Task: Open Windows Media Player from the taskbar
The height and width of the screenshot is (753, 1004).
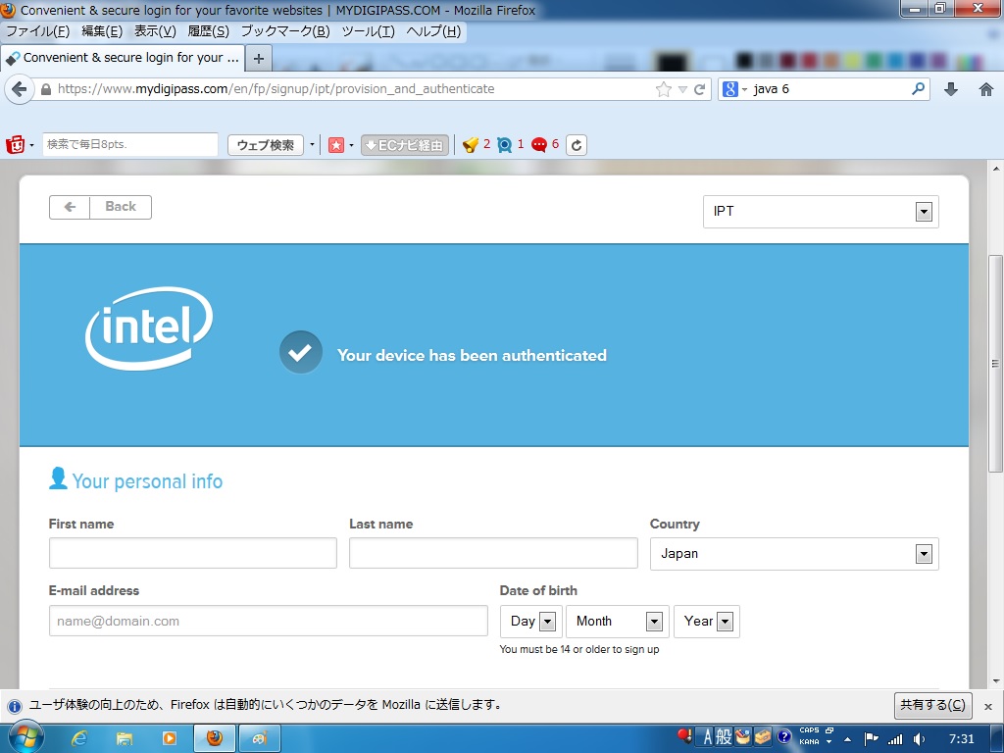Action: coord(169,738)
